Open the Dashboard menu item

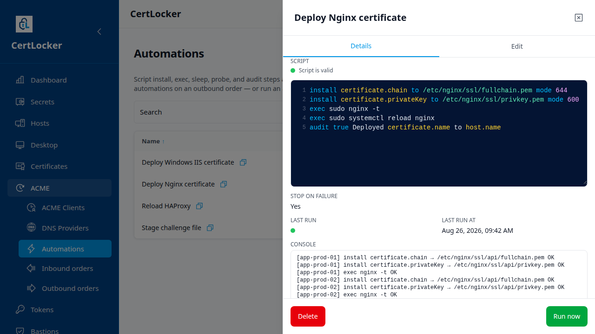point(59,80)
